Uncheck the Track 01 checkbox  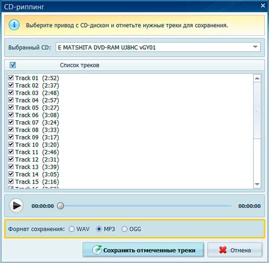(x=11, y=78)
